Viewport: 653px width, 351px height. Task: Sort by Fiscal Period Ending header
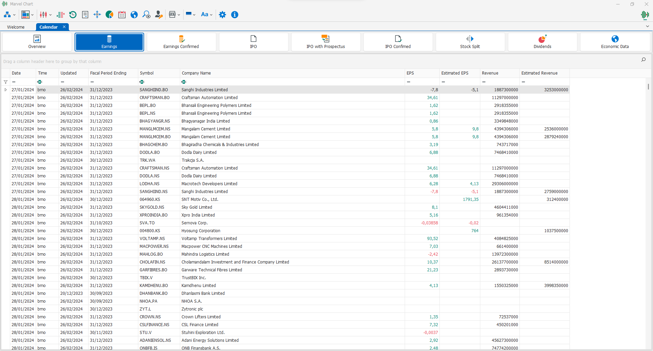113,73
